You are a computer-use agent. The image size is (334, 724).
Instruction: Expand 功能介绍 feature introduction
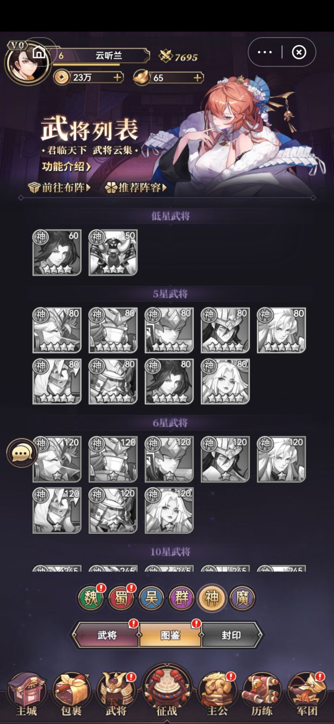(66, 166)
